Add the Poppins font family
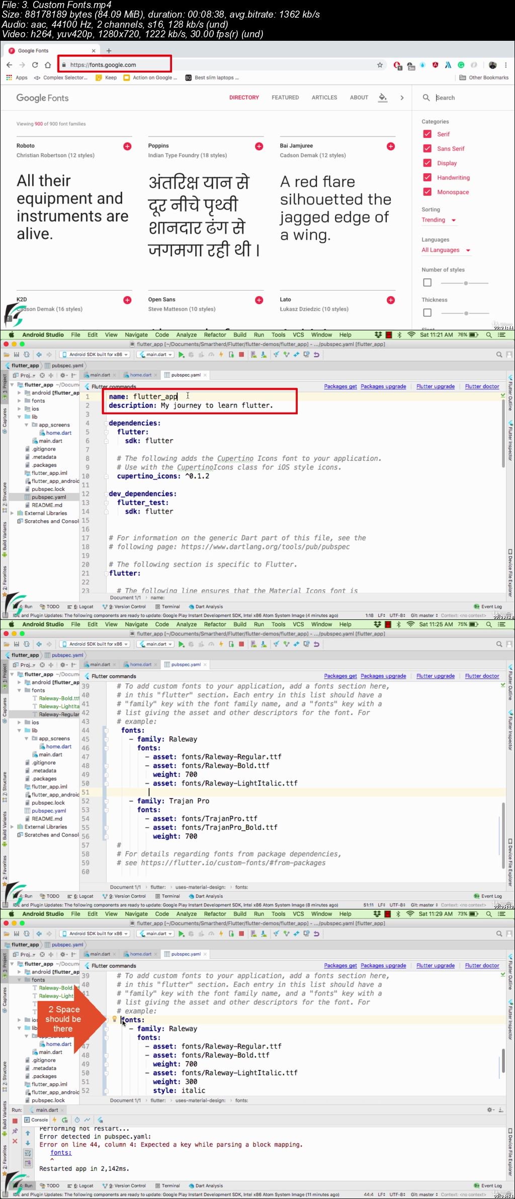Viewport: 515px width, 1199px height. [259, 146]
